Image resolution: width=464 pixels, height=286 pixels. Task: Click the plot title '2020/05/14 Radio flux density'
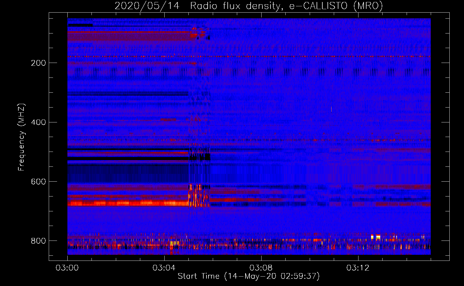[197, 6]
